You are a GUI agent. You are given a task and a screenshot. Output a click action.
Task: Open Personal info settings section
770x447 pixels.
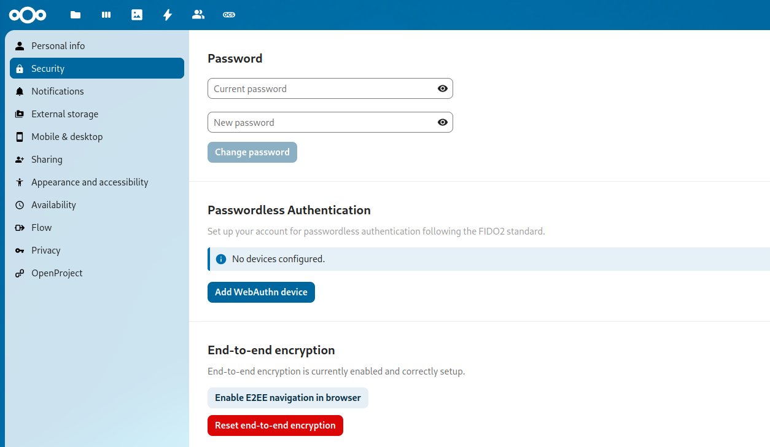click(58, 46)
